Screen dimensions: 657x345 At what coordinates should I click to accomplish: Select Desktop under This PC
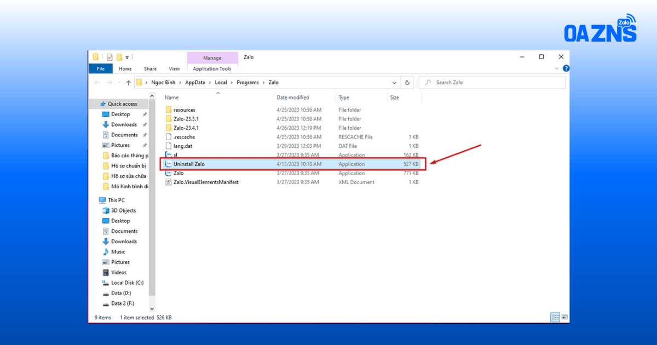click(x=120, y=221)
